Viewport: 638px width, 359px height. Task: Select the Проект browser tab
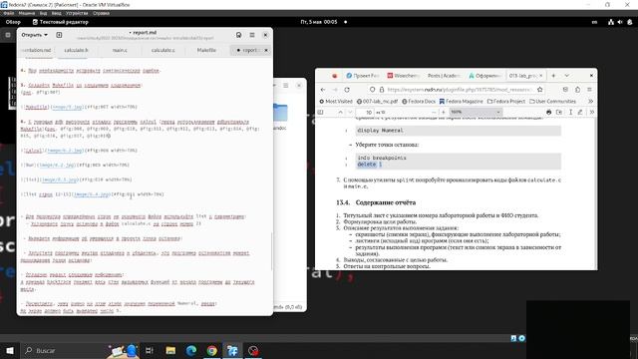point(362,76)
